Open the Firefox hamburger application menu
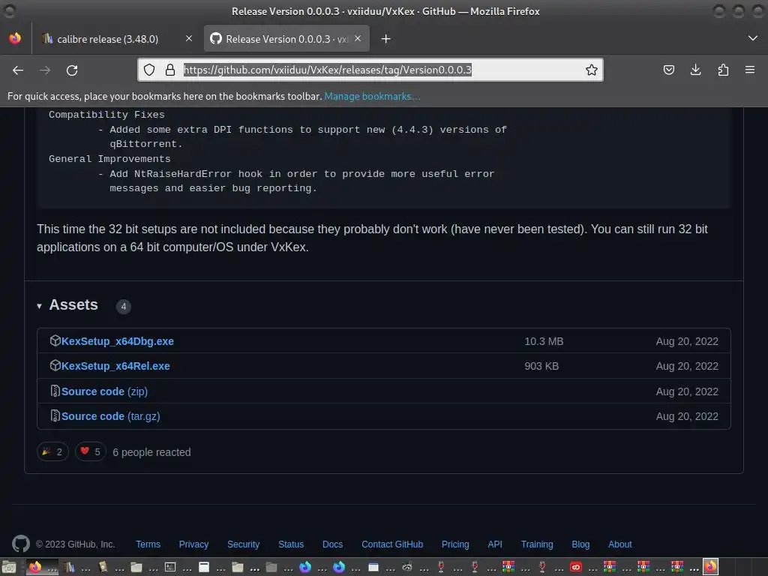This screenshot has width=768, height=576. (750, 70)
